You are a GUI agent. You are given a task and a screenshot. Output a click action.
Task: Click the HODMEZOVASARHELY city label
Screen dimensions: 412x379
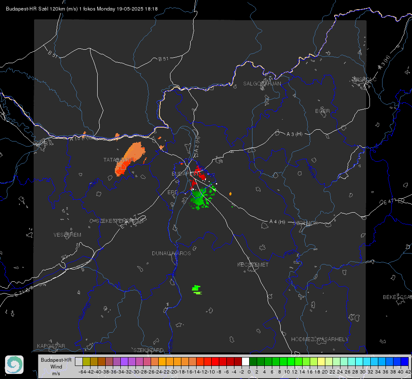coord(319,339)
